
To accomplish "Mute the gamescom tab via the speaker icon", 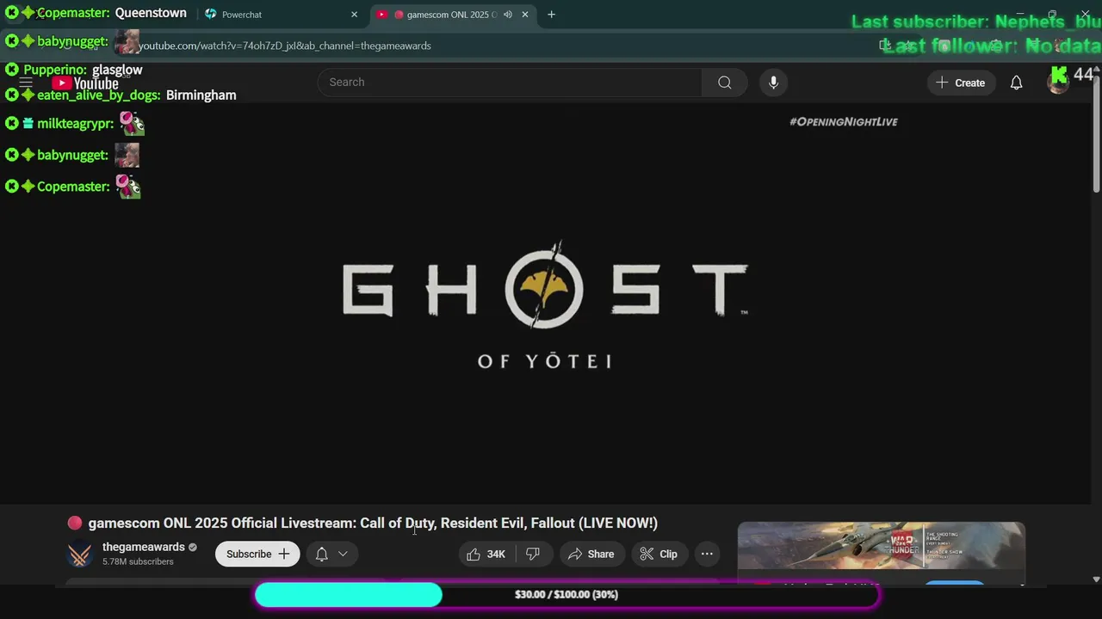I will (x=508, y=15).
